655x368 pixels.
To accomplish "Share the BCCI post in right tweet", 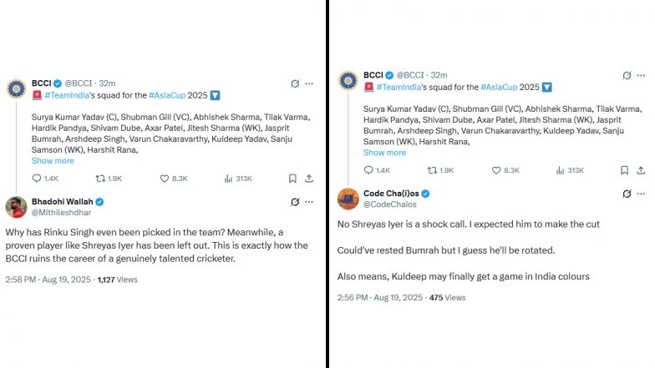I will click(641, 170).
